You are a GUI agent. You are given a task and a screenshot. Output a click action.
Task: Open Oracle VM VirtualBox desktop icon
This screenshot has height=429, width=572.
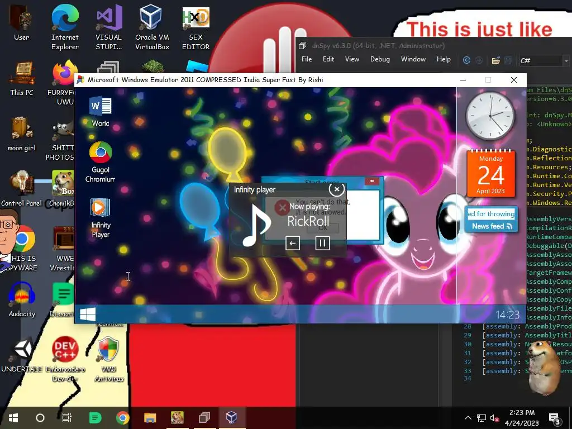click(152, 27)
